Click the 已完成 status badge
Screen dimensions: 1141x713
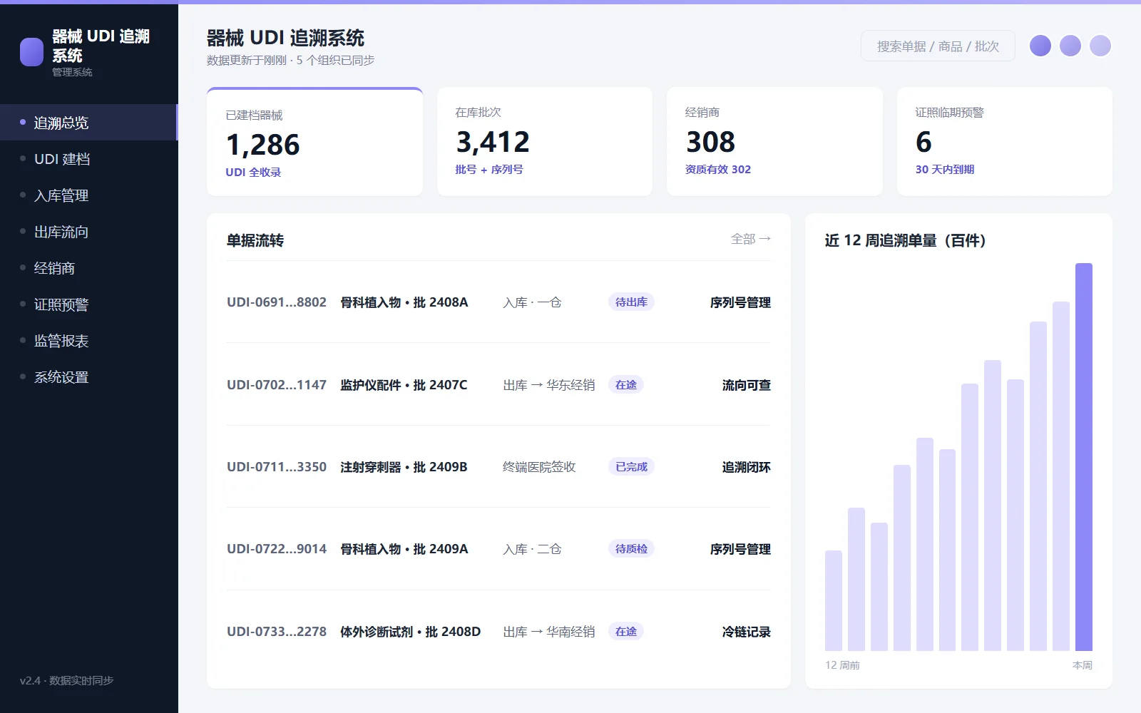631,467
